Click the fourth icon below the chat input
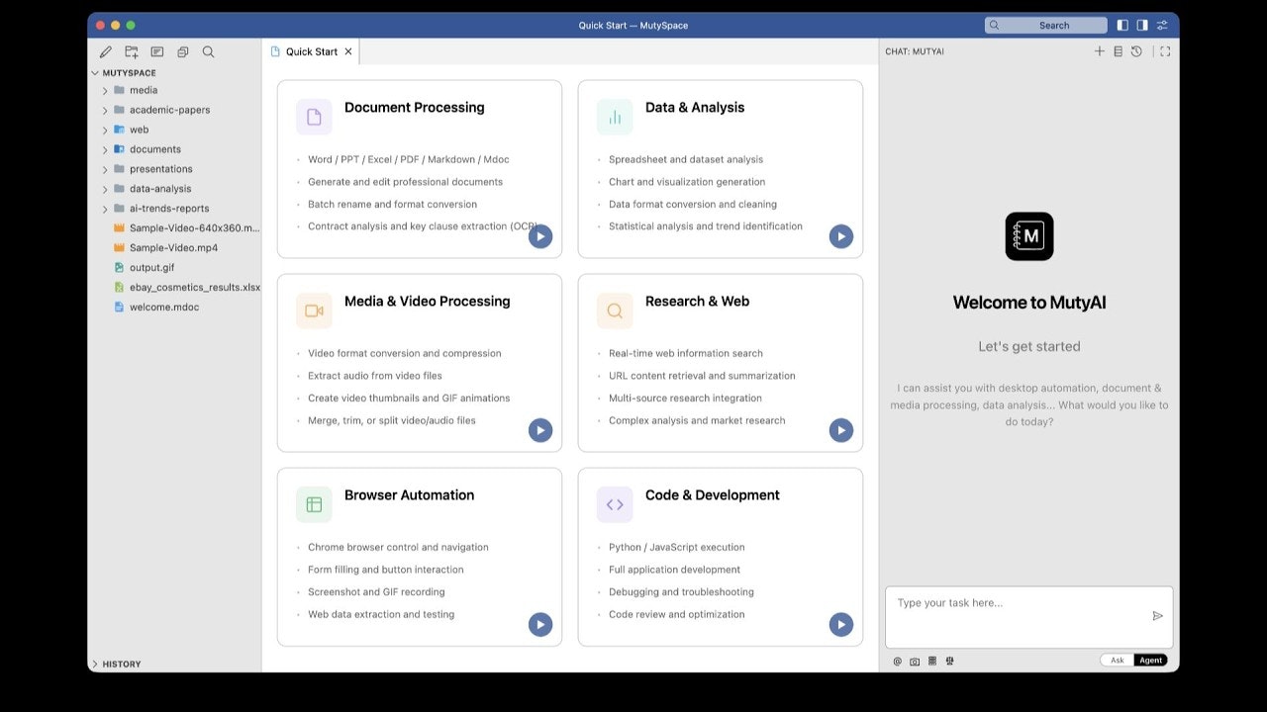This screenshot has width=1267, height=712. click(x=949, y=661)
